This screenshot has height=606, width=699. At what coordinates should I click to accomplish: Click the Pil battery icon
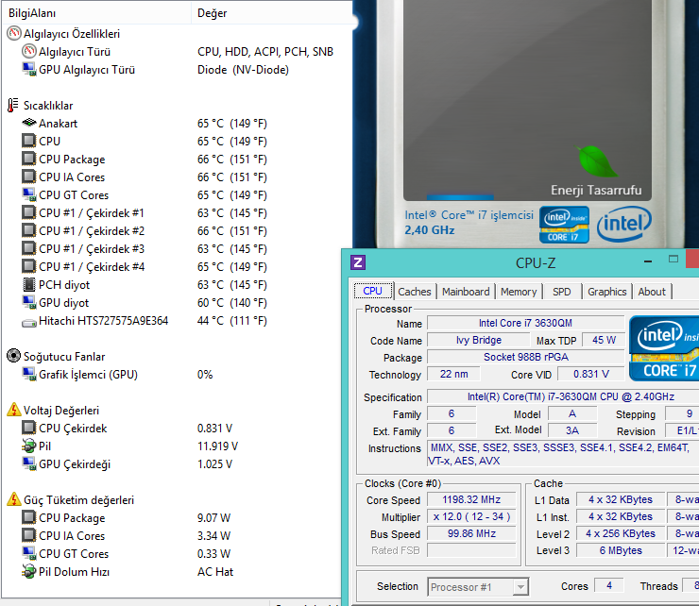(29, 446)
